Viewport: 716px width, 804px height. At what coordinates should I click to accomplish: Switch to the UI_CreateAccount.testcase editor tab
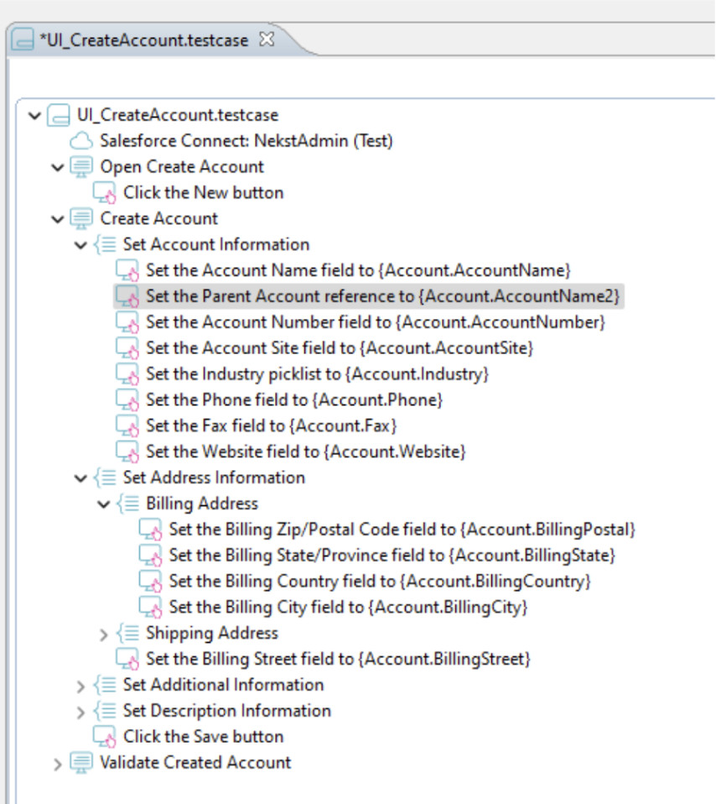[x=143, y=39]
